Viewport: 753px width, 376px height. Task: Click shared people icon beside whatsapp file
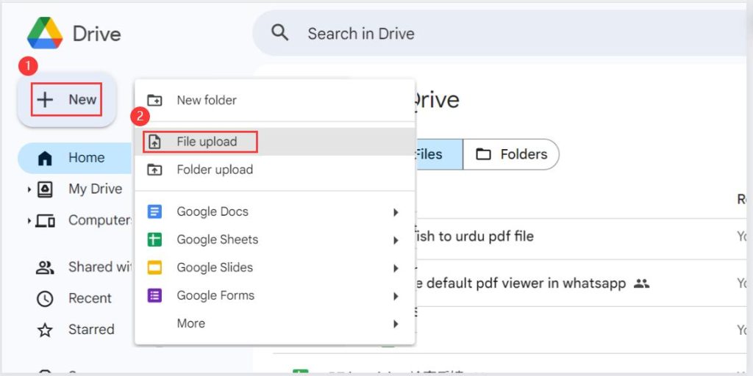[641, 283]
